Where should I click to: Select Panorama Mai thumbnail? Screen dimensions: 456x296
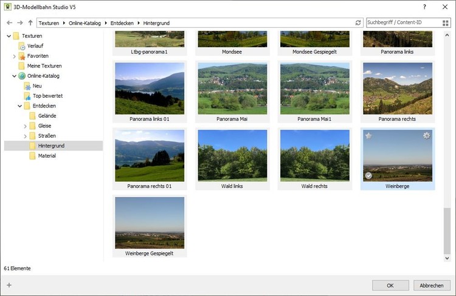coord(232,92)
